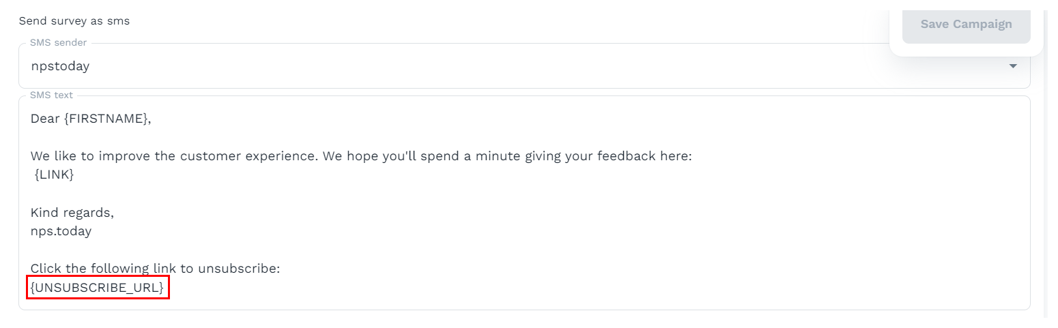Click the 'SMS sender' field label

pos(58,43)
